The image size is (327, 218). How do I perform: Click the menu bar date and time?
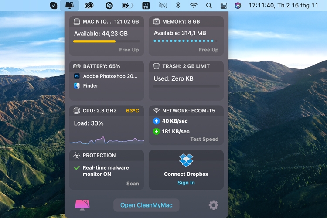click(283, 5)
